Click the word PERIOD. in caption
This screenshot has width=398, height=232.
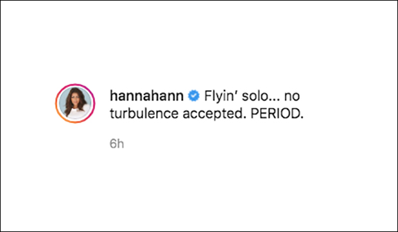pyautogui.click(x=277, y=114)
